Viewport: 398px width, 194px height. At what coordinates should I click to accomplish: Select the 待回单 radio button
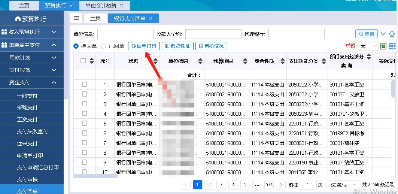[x=76, y=46]
